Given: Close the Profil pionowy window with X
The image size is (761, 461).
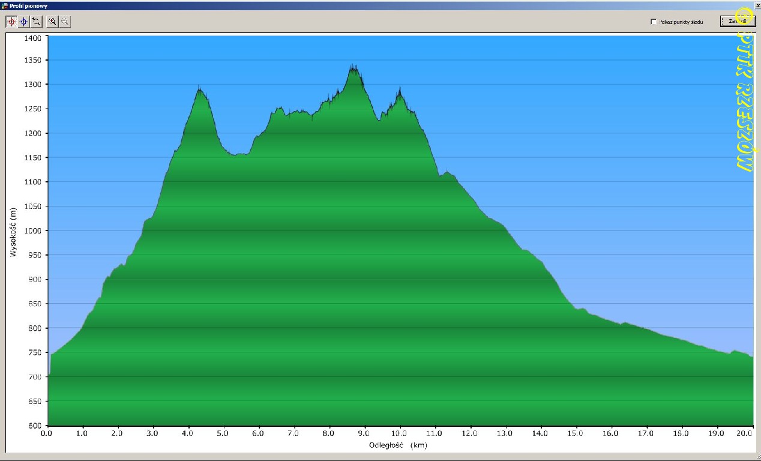Looking at the screenshot, I should pyautogui.click(x=757, y=5).
